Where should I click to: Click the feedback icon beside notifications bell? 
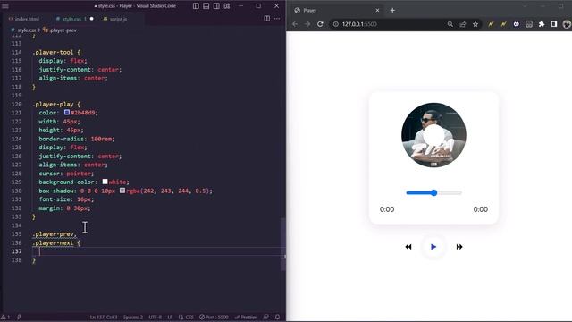click(x=266, y=317)
